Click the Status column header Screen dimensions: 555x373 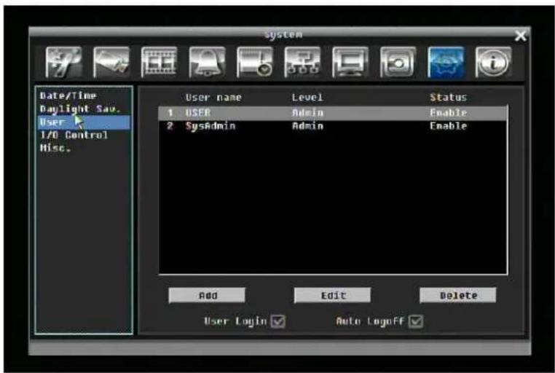(449, 98)
